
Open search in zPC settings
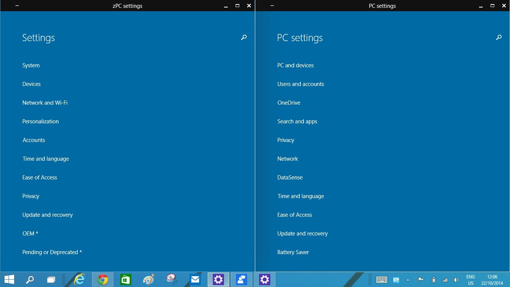(x=243, y=37)
